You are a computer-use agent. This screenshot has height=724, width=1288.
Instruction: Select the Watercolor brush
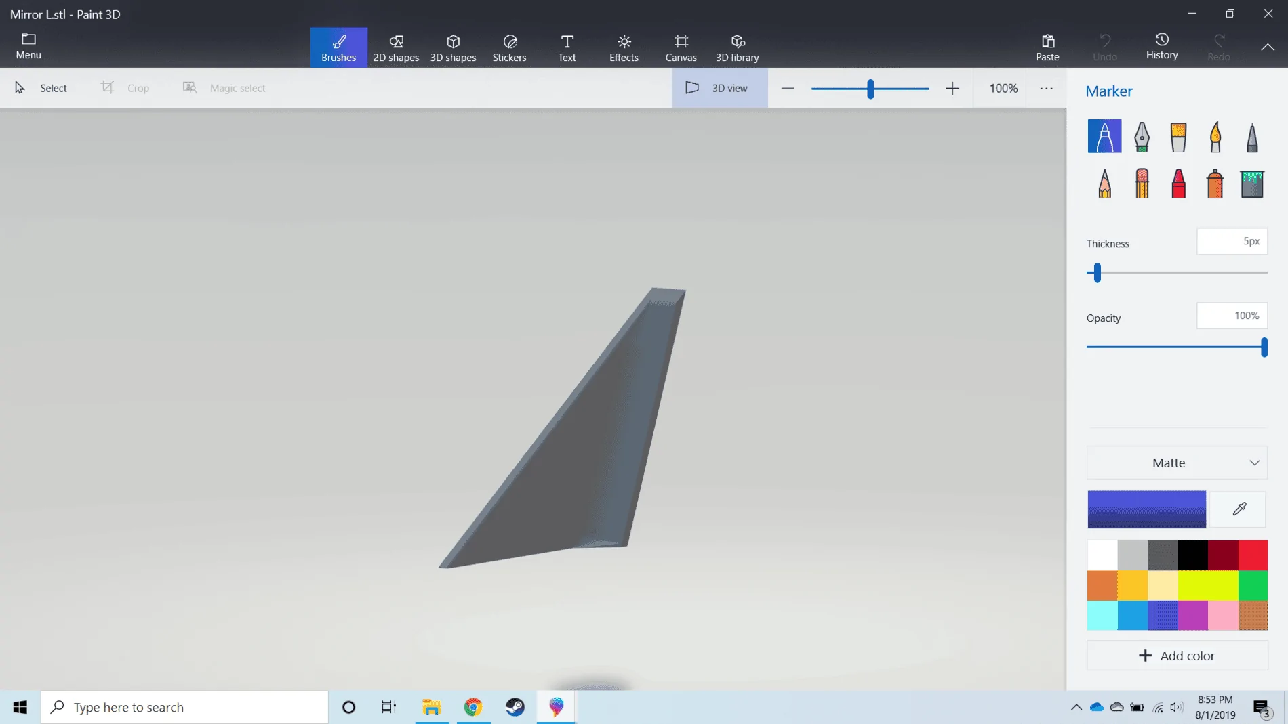pyautogui.click(x=1215, y=136)
